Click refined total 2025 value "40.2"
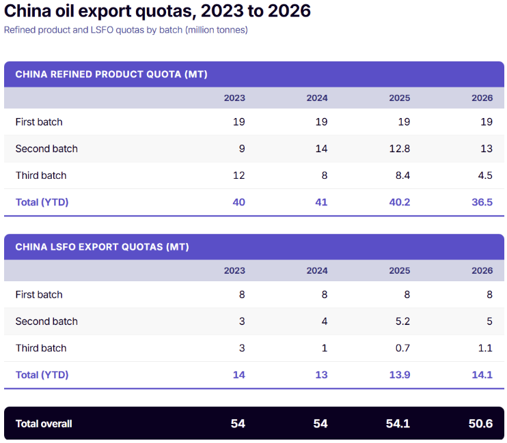 (x=399, y=202)
